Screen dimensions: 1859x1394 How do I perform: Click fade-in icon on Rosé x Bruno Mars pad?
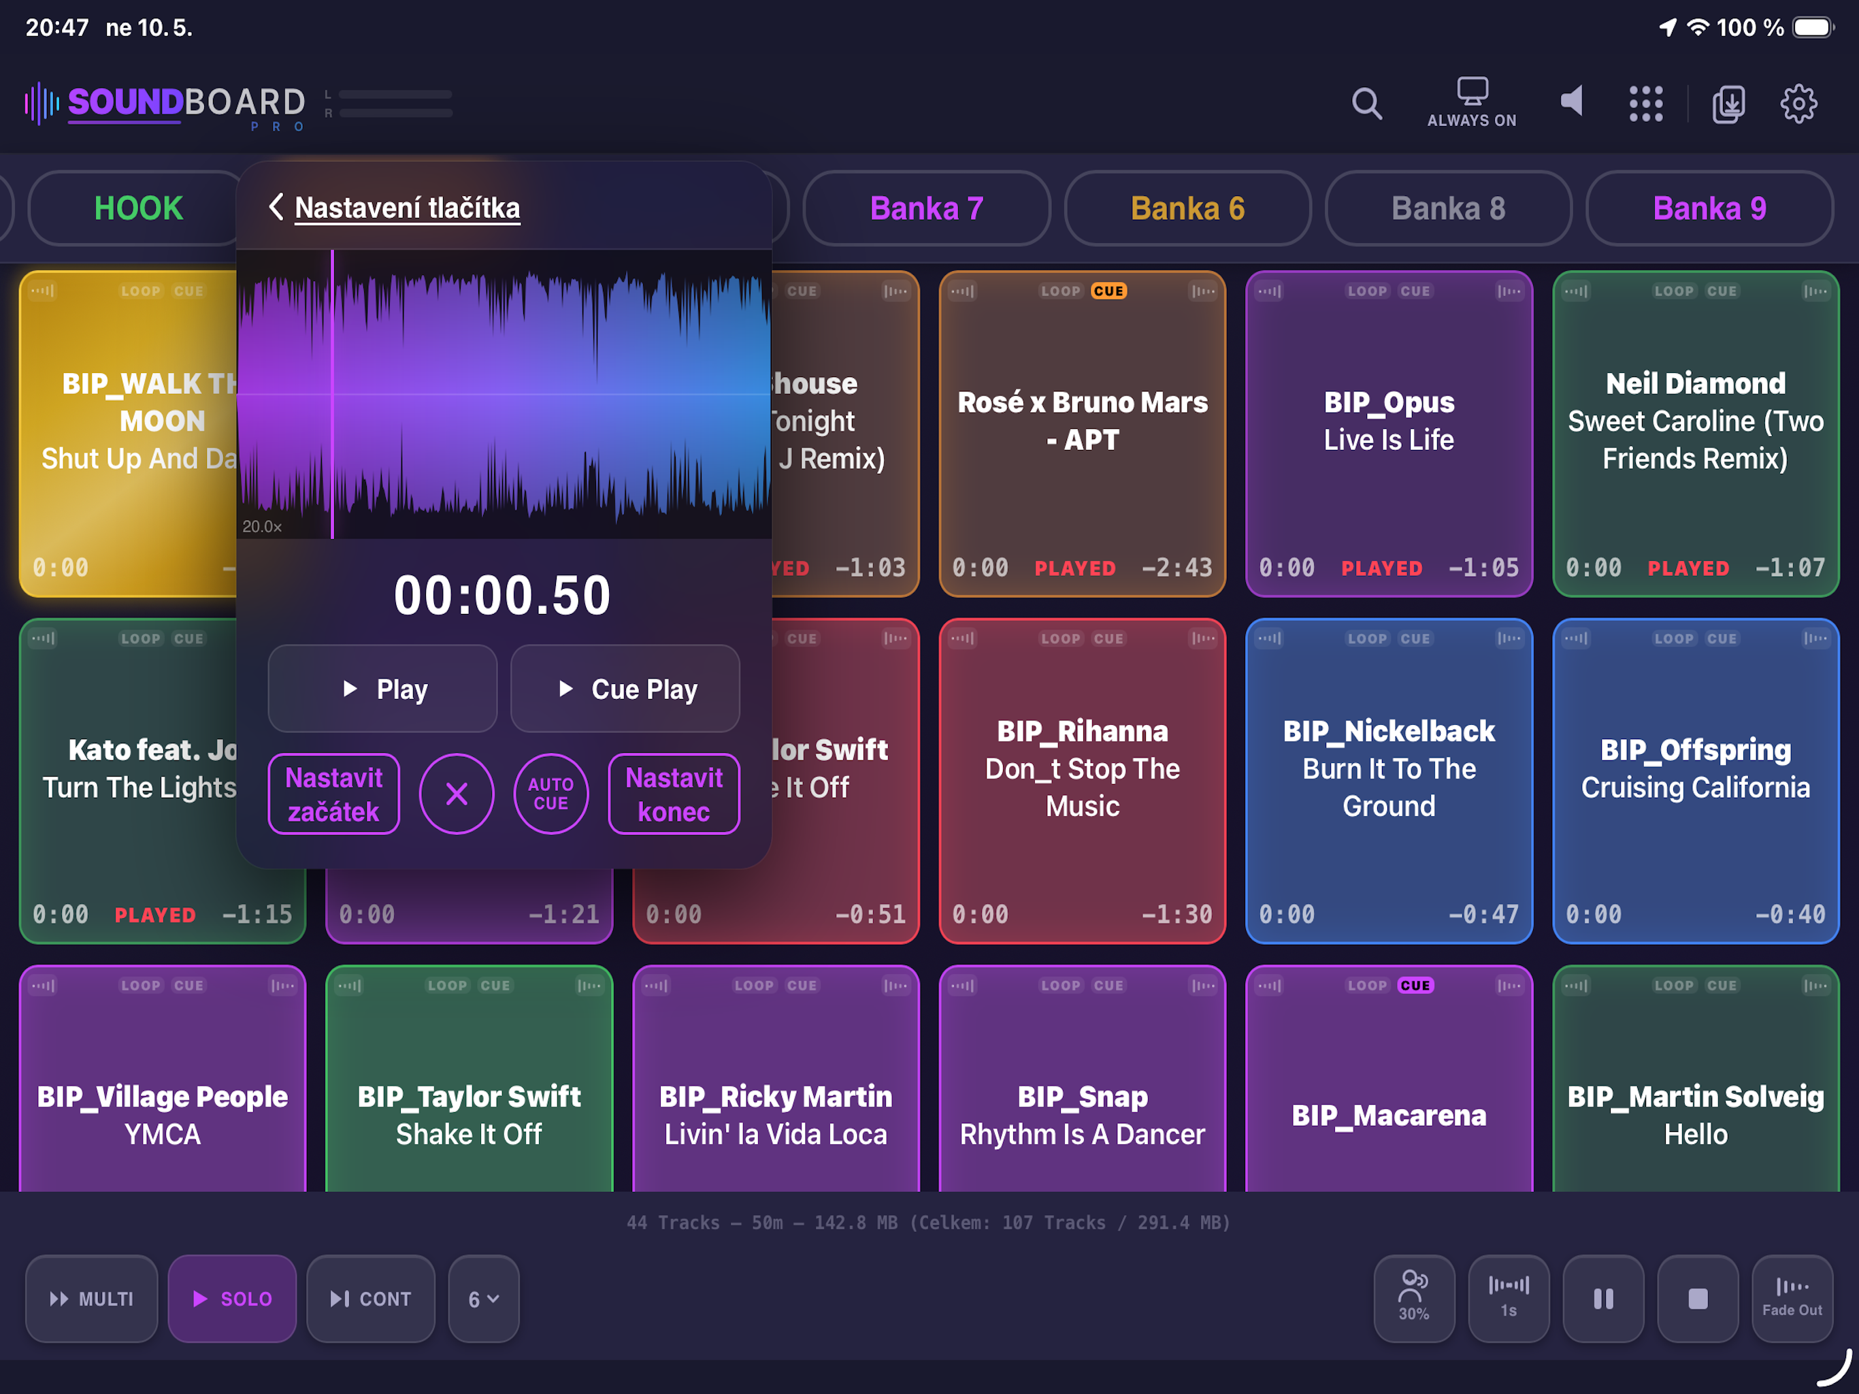tap(962, 291)
